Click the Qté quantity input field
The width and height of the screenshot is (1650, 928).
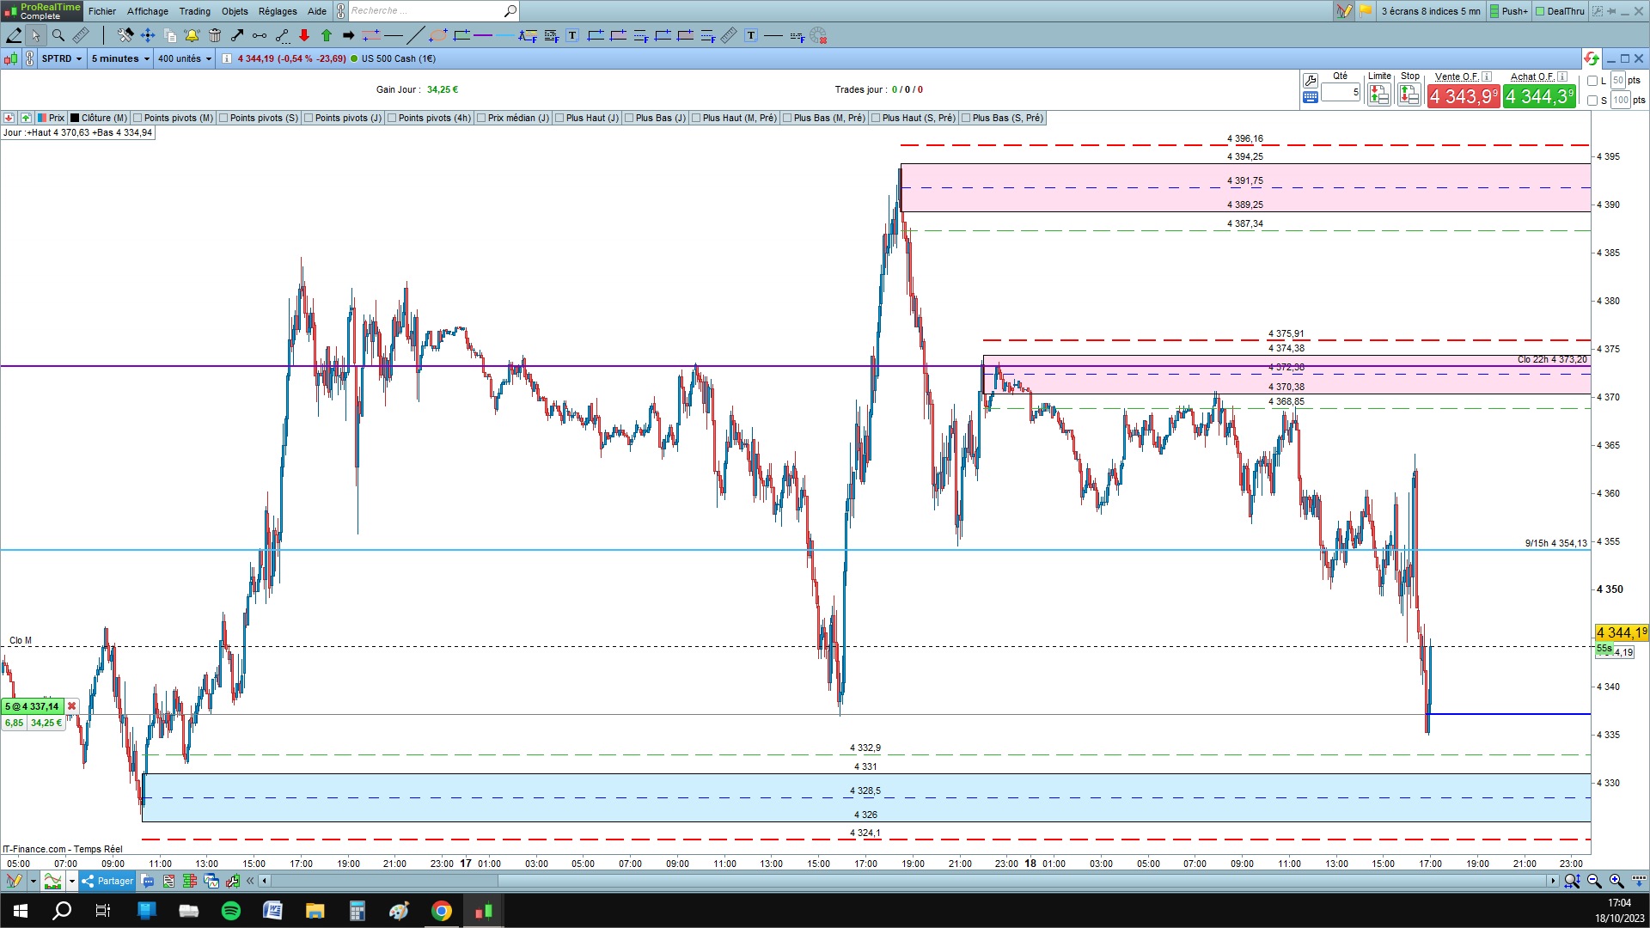click(x=1340, y=92)
